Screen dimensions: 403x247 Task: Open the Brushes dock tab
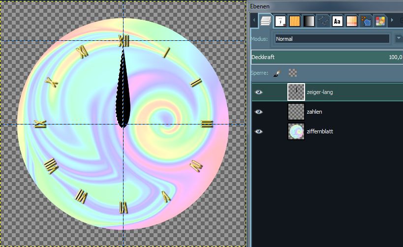pos(280,21)
